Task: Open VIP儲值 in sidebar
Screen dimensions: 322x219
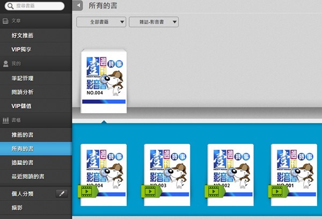Action: tap(36, 106)
